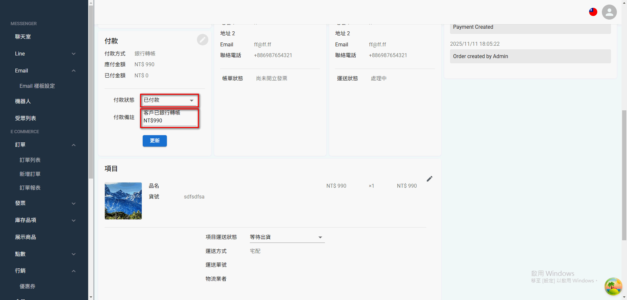
Task: Open the user account avatar menu
Action: pyautogui.click(x=609, y=12)
